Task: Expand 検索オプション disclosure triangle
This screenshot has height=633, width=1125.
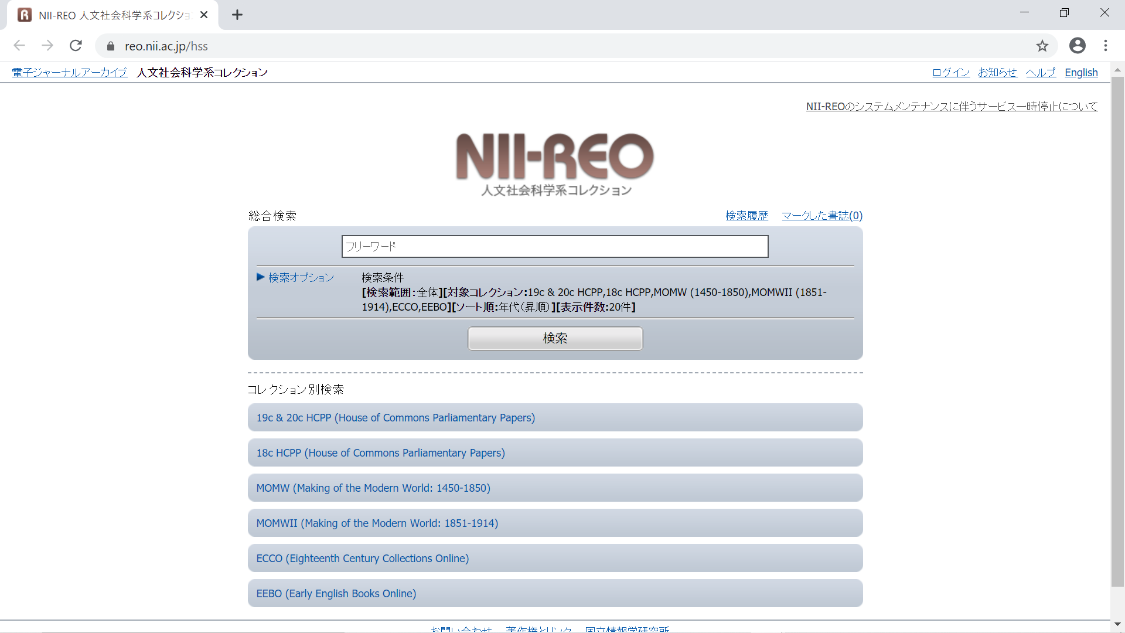Action: pos(261,277)
